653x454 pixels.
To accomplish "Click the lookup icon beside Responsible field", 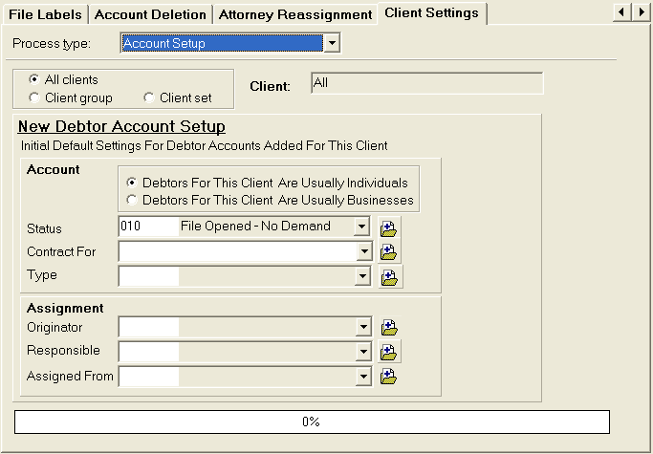I will point(388,352).
